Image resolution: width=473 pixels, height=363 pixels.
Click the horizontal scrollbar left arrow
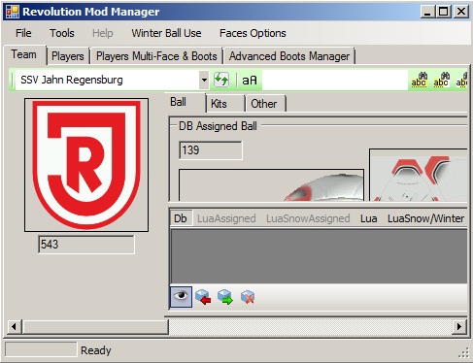[x=14, y=326]
